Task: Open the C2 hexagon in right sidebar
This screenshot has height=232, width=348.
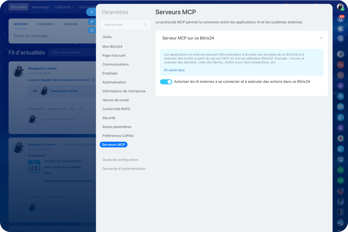Action: point(340,180)
